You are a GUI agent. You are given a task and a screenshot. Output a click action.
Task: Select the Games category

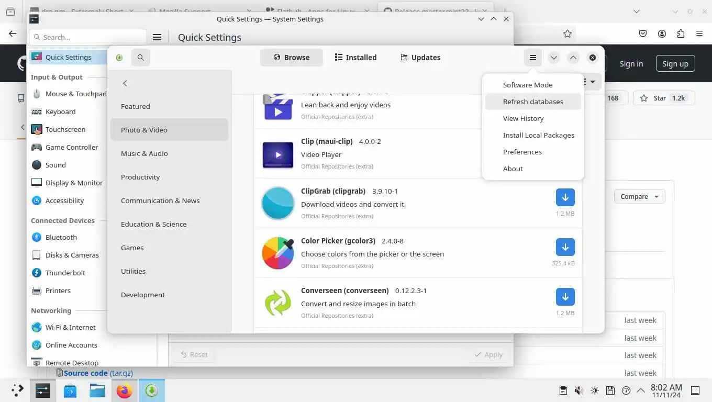[169, 248]
